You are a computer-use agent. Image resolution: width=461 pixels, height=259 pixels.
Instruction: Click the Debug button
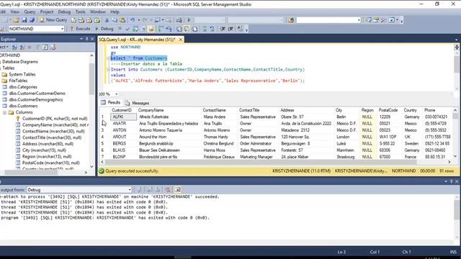click(104, 29)
